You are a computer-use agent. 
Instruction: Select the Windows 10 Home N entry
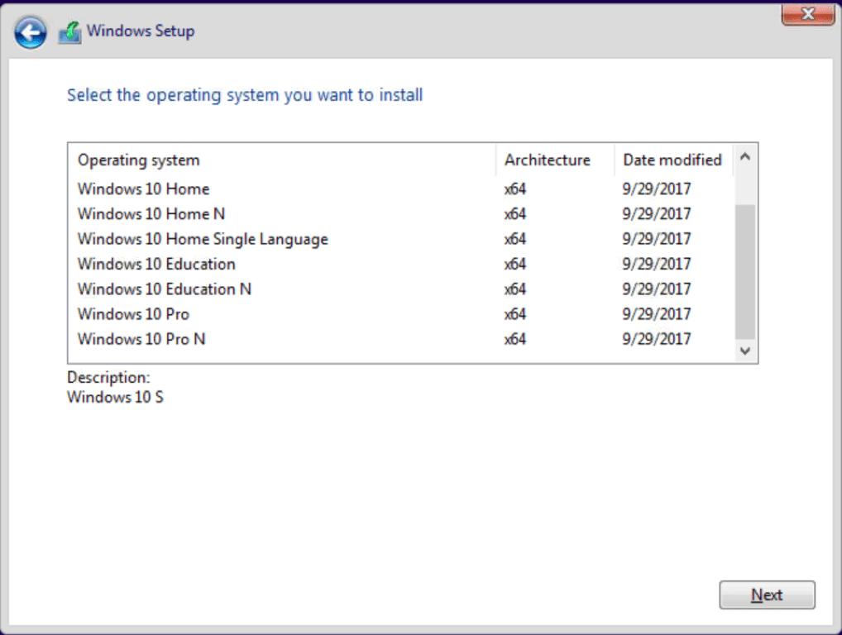151,214
